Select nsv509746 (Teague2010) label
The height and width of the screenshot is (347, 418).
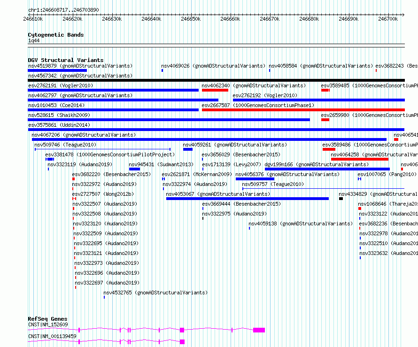65,145
